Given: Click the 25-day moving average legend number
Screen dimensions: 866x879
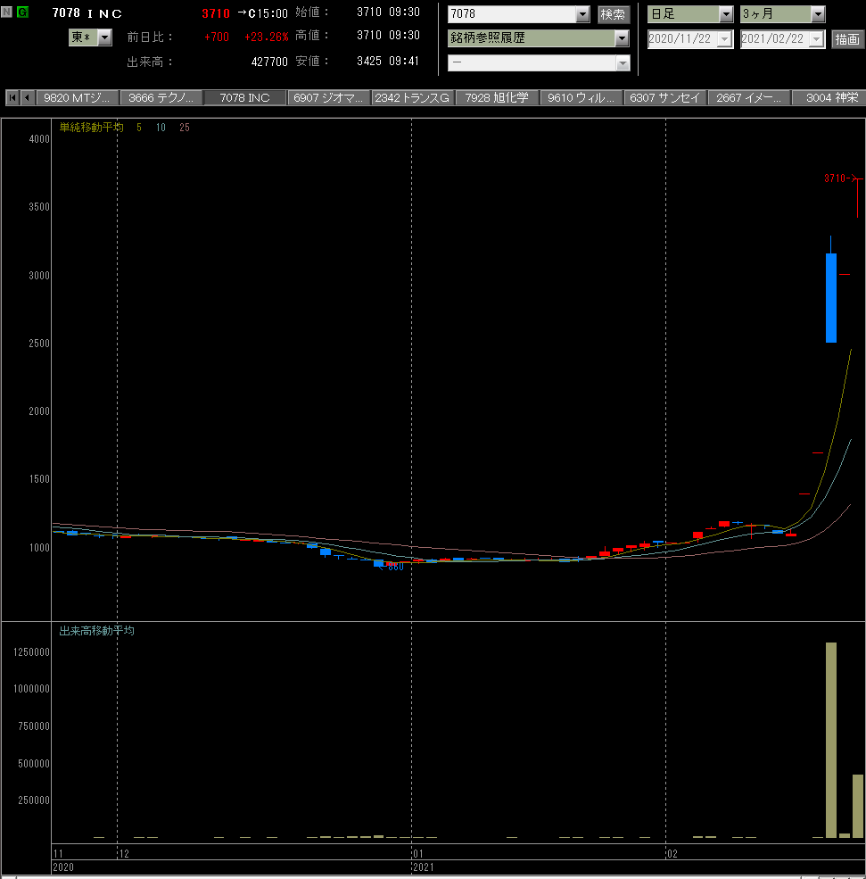Looking at the screenshot, I should point(185,128).
